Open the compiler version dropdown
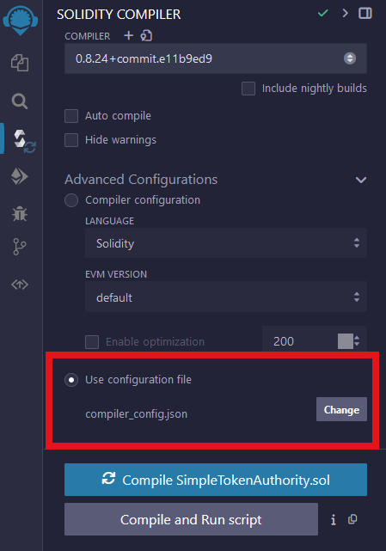 pyautogui.click(x=216, y=58)
